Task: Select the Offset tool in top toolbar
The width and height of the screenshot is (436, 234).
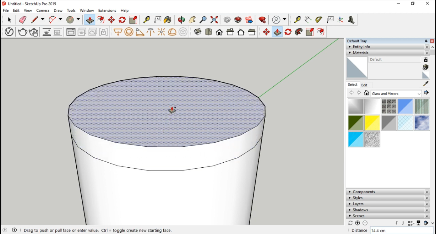Action: click(101, 20)
